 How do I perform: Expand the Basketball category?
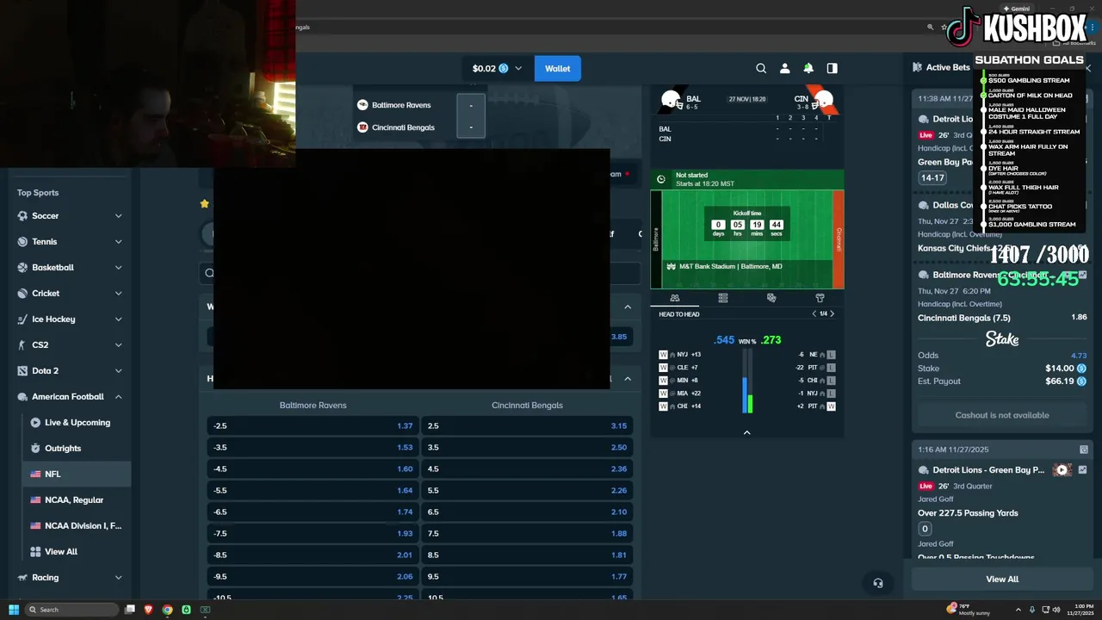[x=118, y=268]
